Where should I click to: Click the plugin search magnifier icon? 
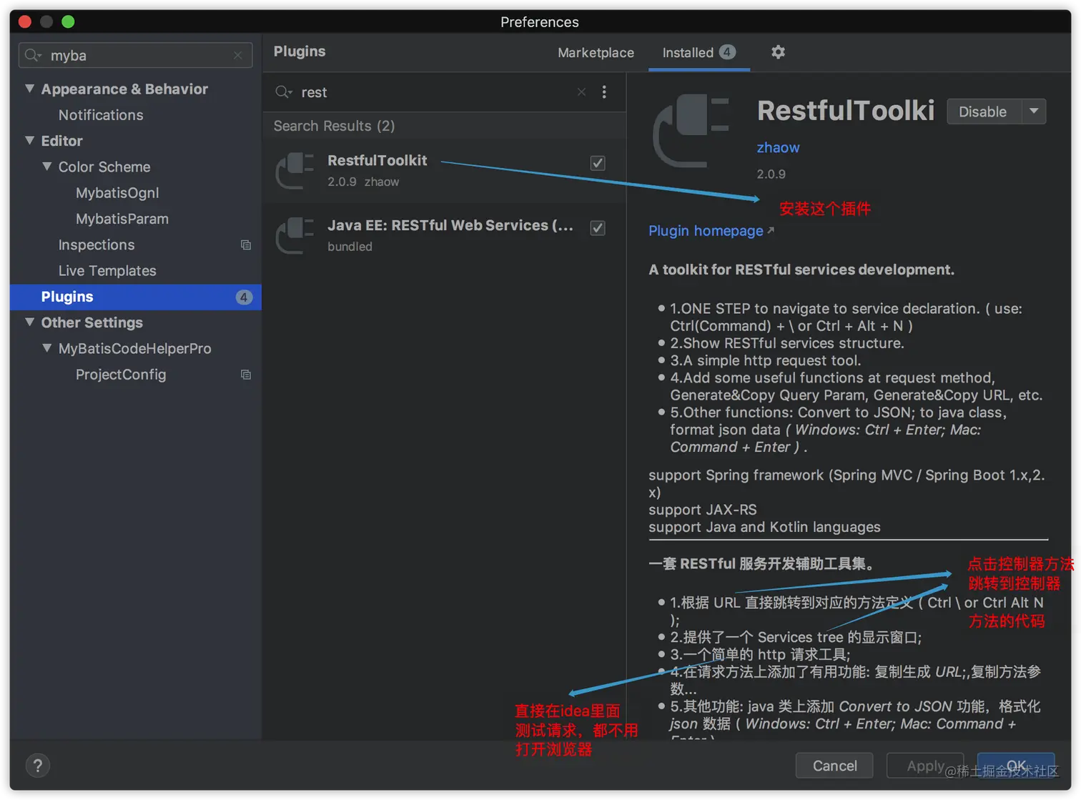click(x=284, y=92)
